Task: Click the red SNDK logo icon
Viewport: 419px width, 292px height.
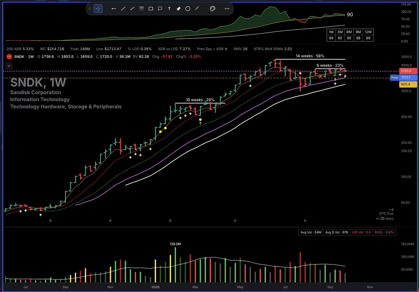Action: point(9,57)
